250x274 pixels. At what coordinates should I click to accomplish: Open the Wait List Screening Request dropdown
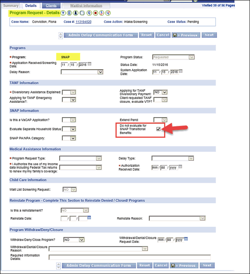69,190
